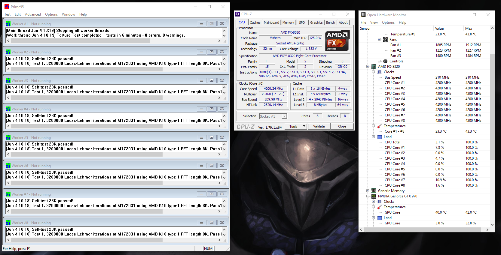
Task: Click the GPU Load icon under GTX 970
Action: 380,218
